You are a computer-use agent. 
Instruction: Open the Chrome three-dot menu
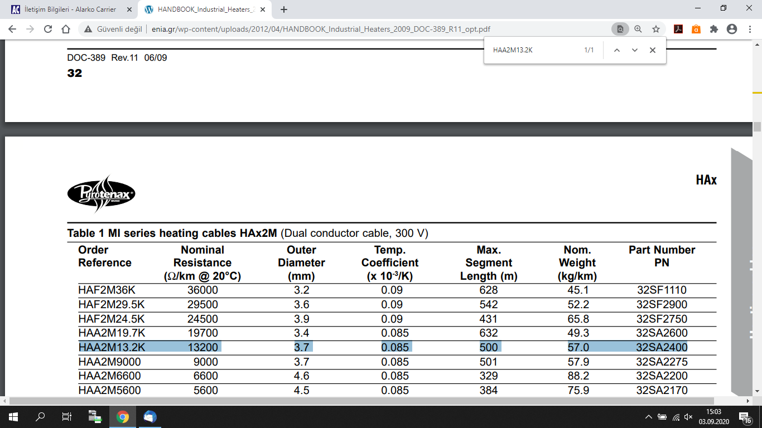click(750, 30)
